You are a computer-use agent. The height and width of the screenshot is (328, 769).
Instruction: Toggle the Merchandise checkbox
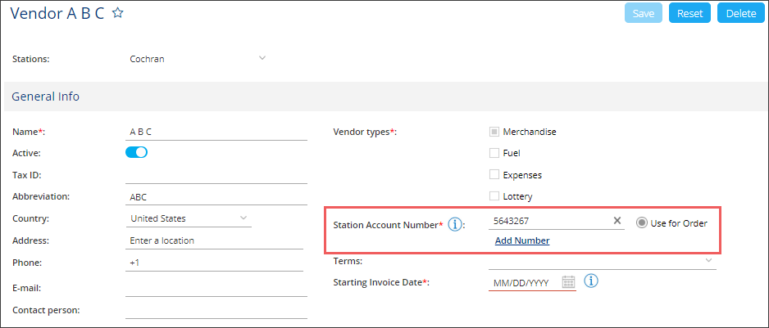(x=494, y=132)
